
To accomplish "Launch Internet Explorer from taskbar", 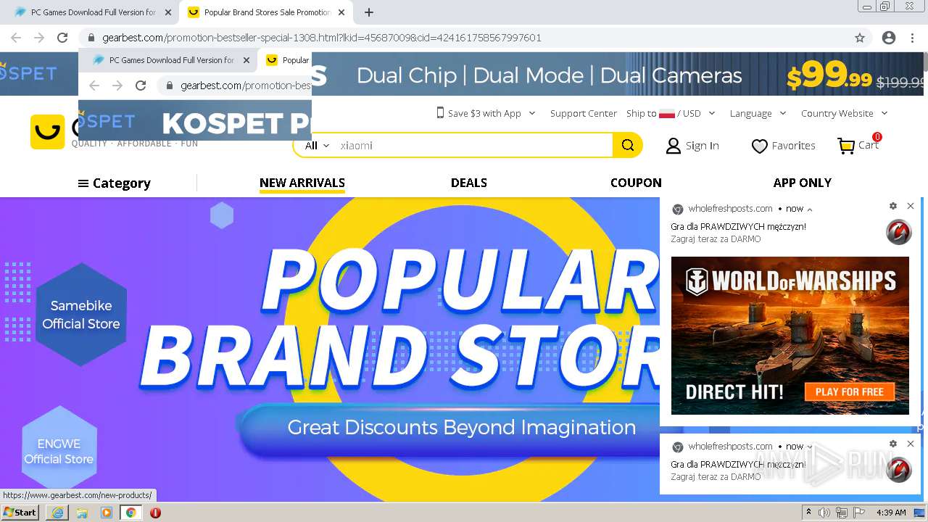I will click(x=57, y=513).
